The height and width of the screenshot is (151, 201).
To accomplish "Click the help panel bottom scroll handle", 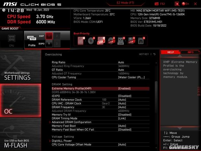I will click(180, 128).
